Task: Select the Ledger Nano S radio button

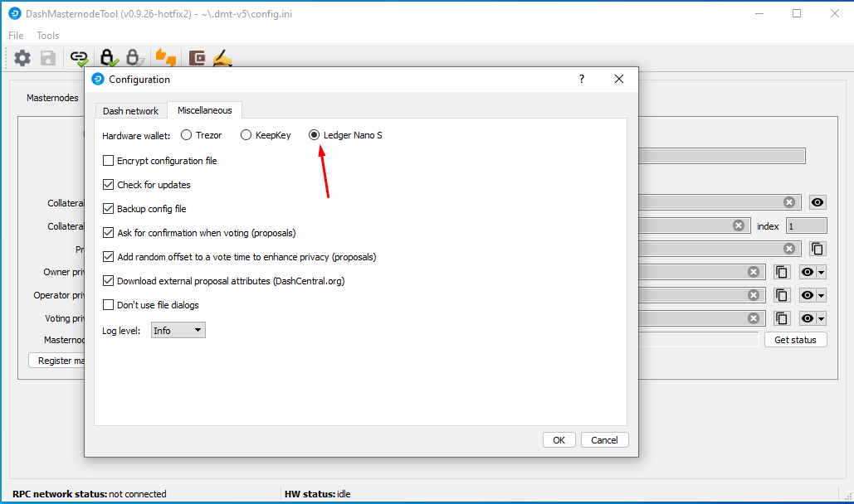Action: tap(315, 135)
